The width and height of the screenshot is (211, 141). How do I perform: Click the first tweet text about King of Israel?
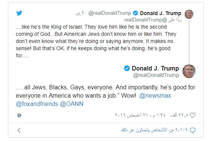tap(96, 41)
